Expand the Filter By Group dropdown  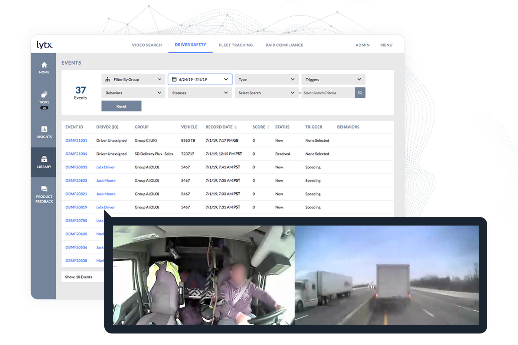134,79
